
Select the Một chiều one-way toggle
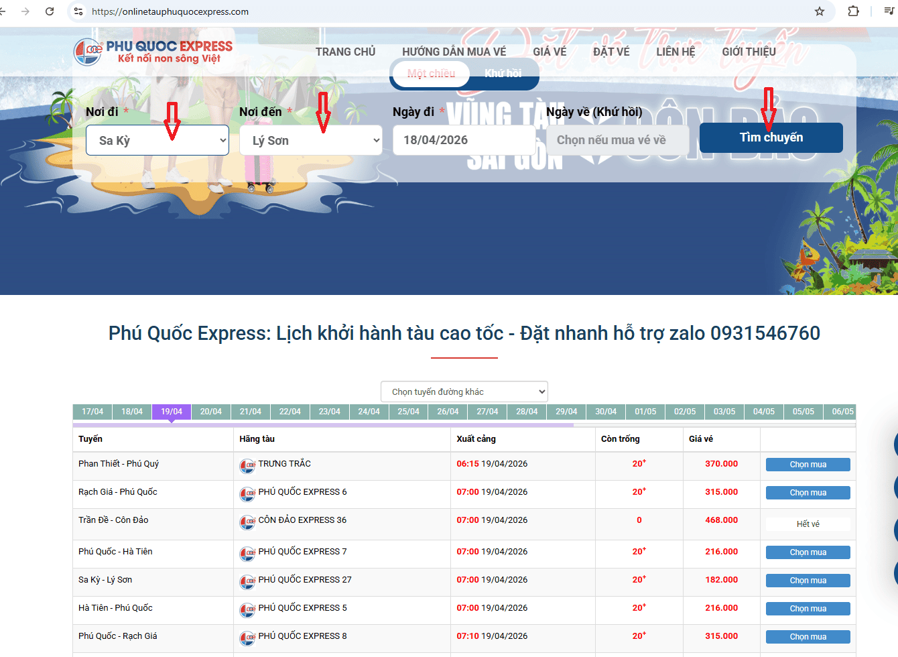click(431, 74)
